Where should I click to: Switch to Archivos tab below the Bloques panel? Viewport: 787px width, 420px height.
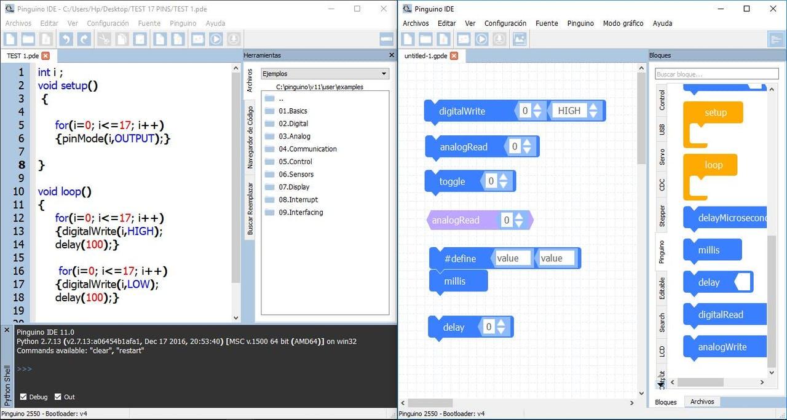[702, 402]
